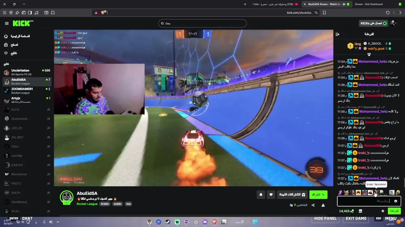This screenshot has height=227, width=405.
Task: Open the music playlist toolbar icon
Action: (36, 13)
